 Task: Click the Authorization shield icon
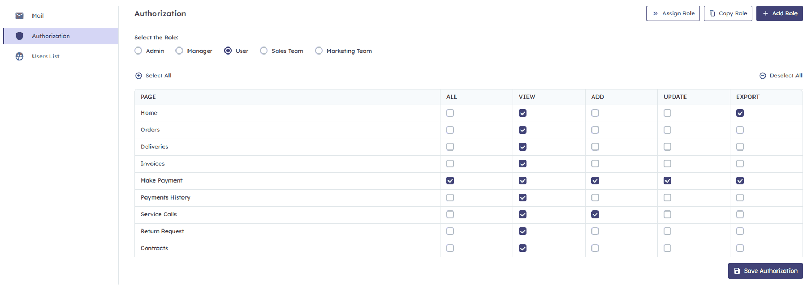(19, 36)
